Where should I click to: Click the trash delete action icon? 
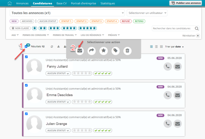click(x=128, y=51)
